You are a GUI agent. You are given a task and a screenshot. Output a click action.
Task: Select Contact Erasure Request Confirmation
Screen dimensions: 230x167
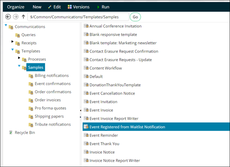tap(124, 51)
